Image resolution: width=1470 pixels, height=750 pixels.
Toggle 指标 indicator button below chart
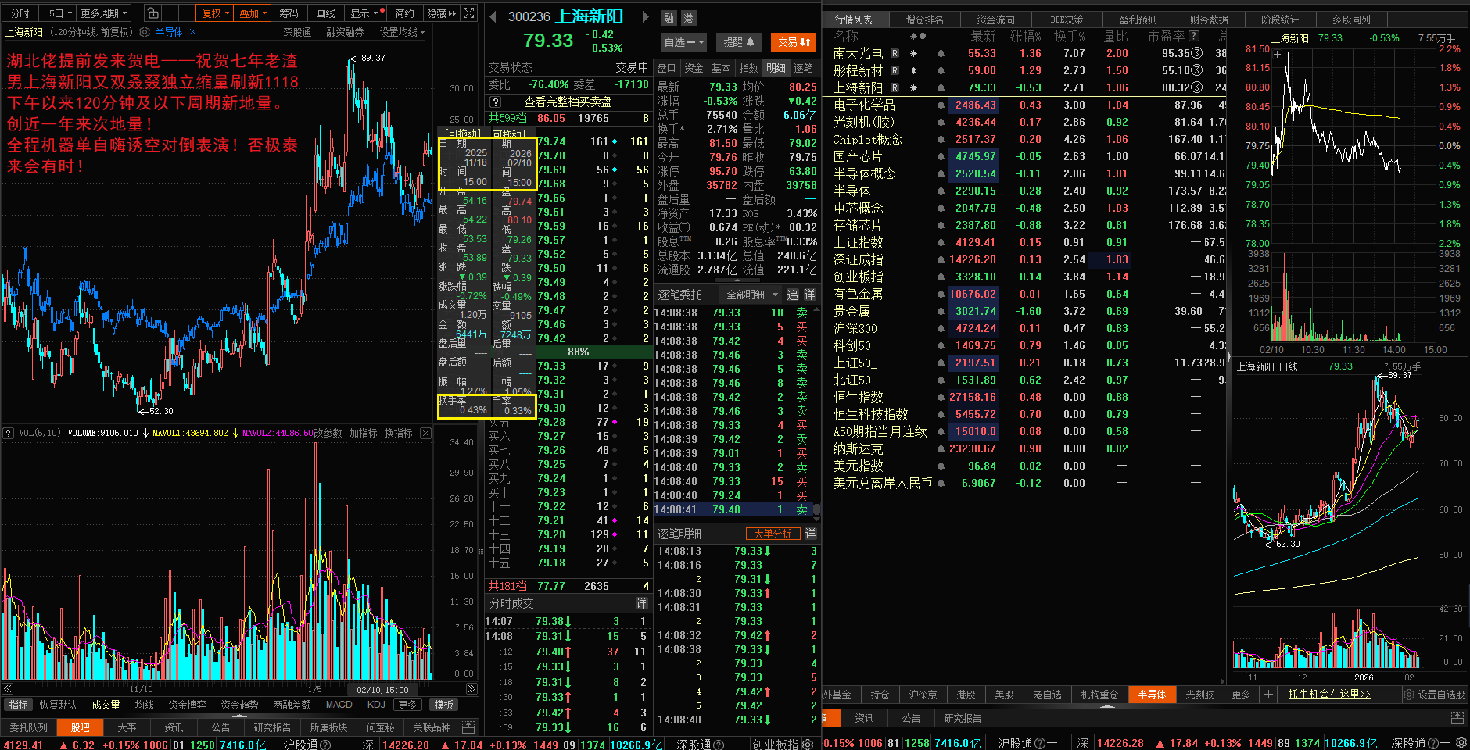pos(18,705)
